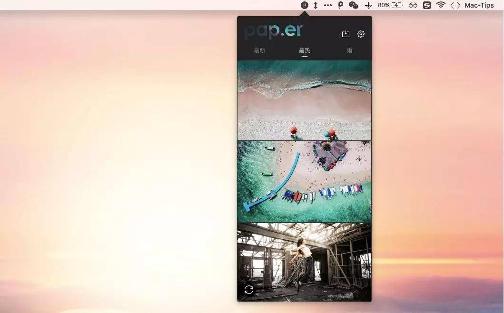Choose the aerial boats pier wallpaper
This screenshot has width=504, height=313.
pos(304,182)
